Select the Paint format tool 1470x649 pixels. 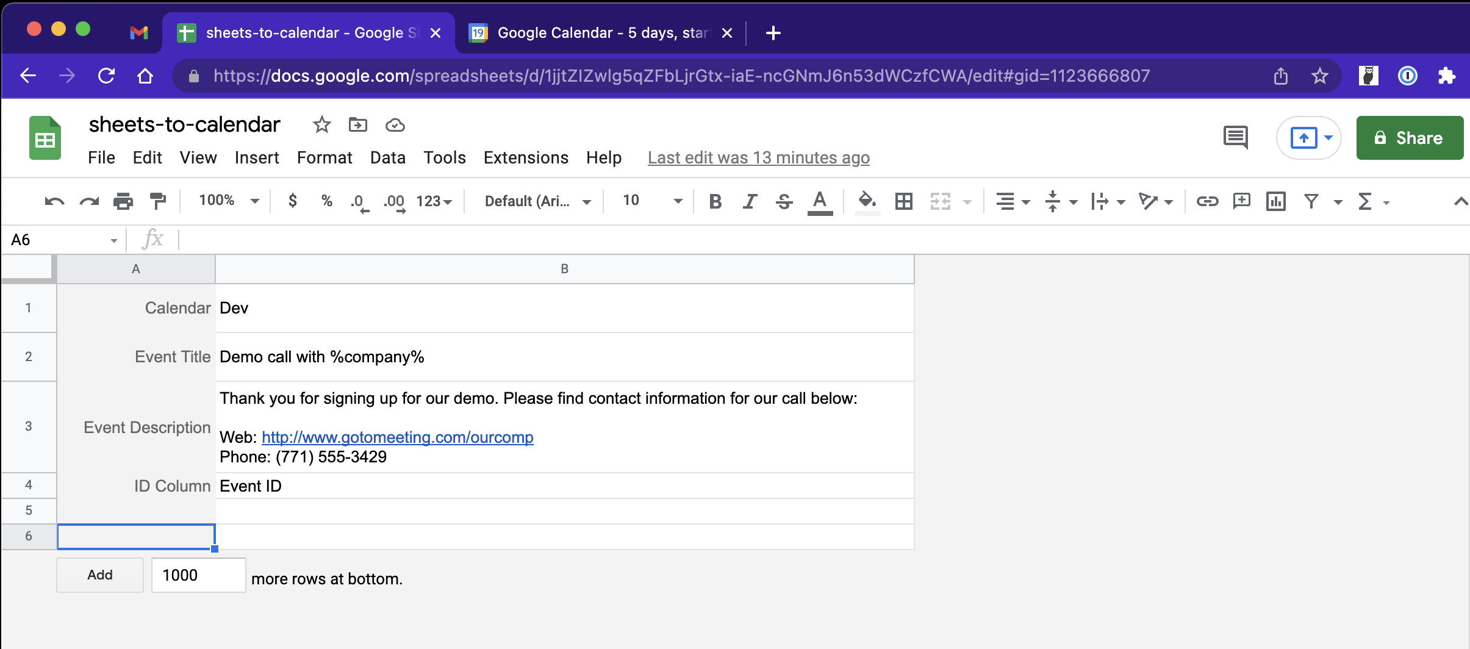click(x=158, y=201)
